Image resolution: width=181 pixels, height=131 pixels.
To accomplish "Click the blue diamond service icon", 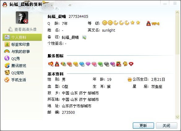I will (82, 64).
